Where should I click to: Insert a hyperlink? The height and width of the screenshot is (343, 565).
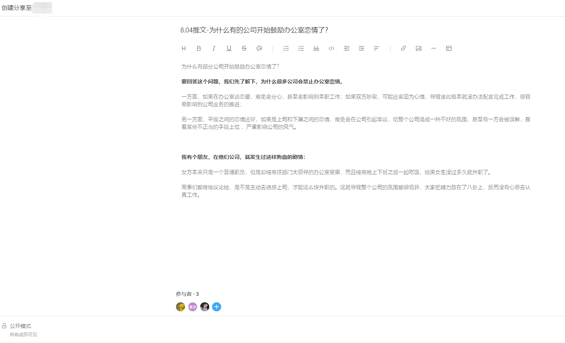point(403,48)
